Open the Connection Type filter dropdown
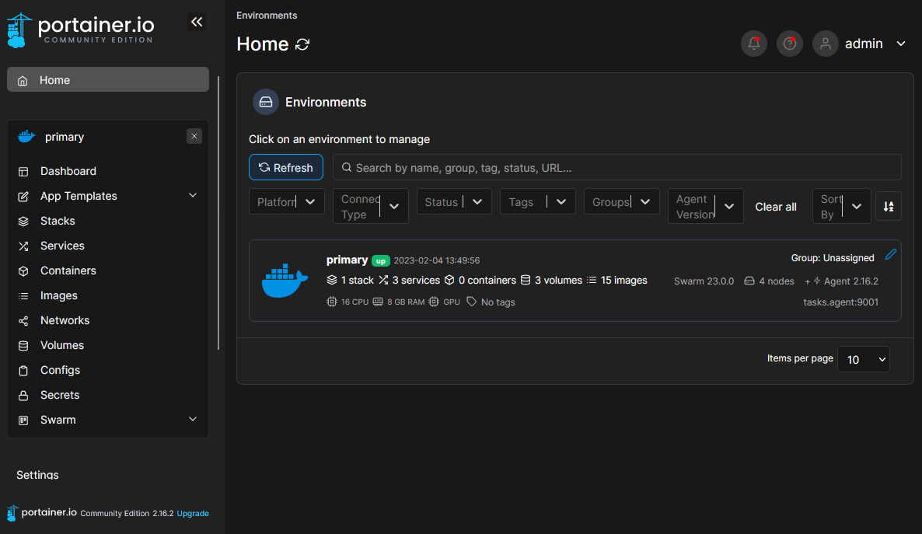The width and height of the screenshot is (922, 534). pyautogui.click(x=371, y=207)
